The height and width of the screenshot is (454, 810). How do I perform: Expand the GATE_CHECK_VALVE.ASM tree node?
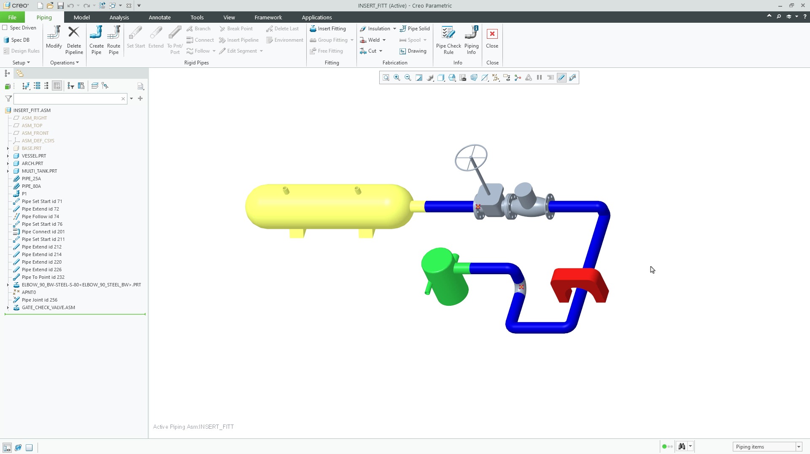pyautogui.click(x=8, y=307)
